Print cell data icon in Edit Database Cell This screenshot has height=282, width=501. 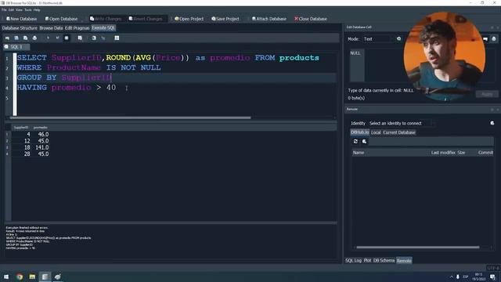494,38
